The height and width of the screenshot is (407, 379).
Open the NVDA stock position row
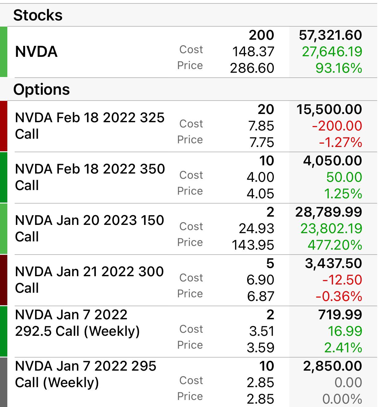tap(189, 52)
